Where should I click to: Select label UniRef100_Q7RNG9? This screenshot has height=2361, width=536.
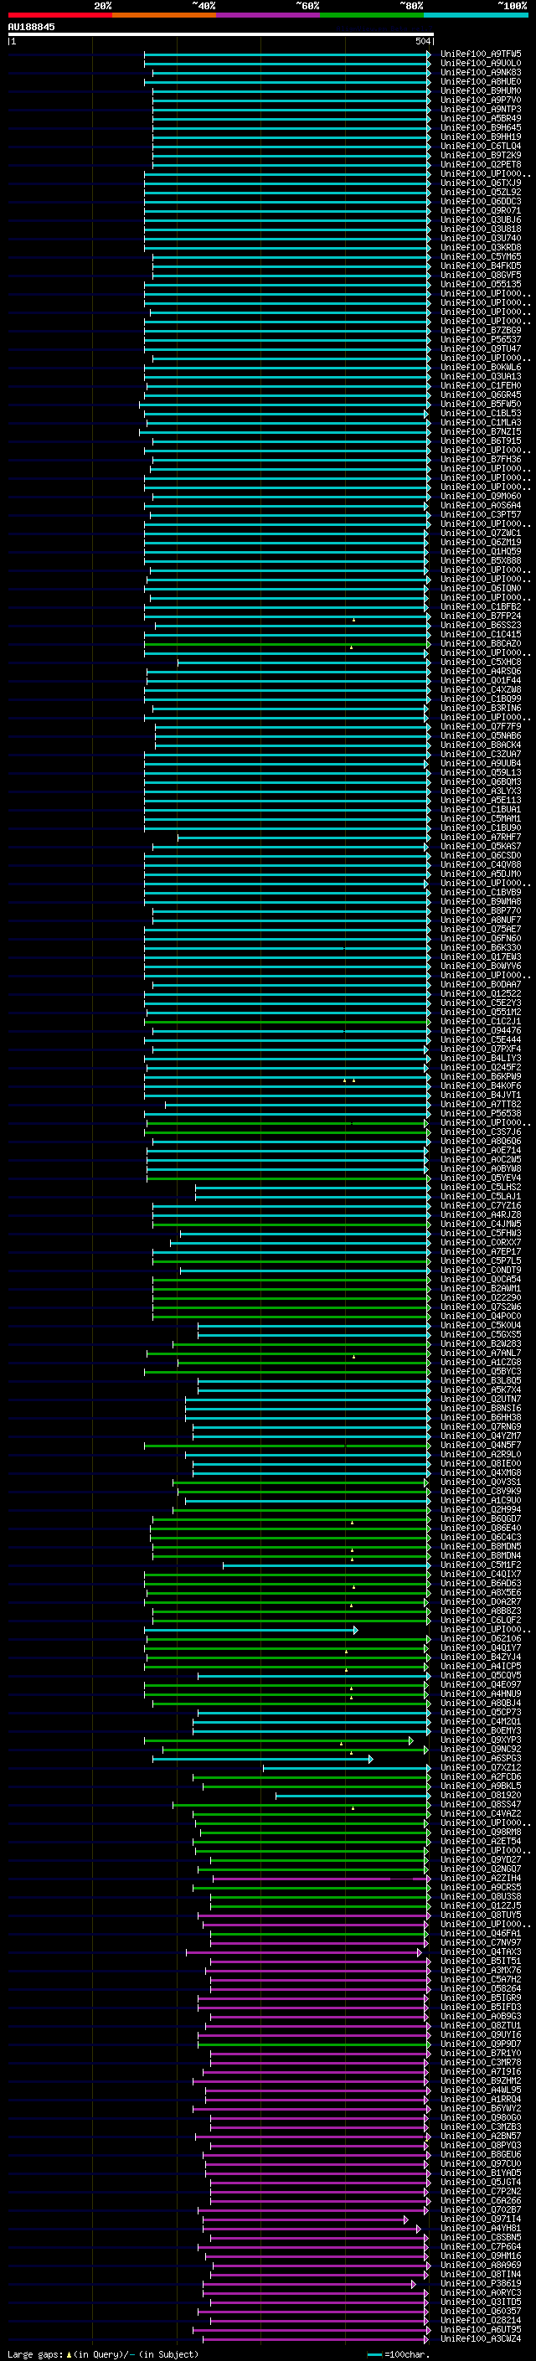481,1426
